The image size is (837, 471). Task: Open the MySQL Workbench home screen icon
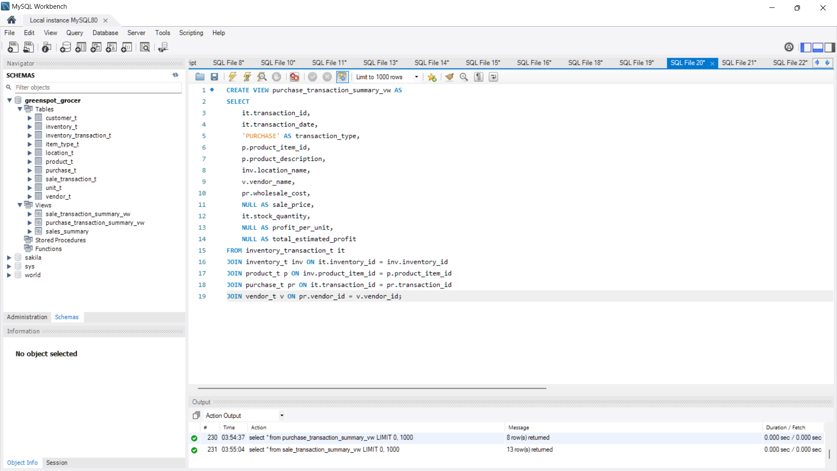pyautogui.click(x=12, y=20)
